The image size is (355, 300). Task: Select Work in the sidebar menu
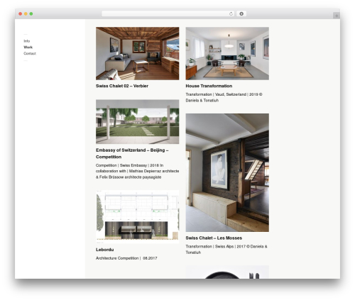tap(28, 48)
